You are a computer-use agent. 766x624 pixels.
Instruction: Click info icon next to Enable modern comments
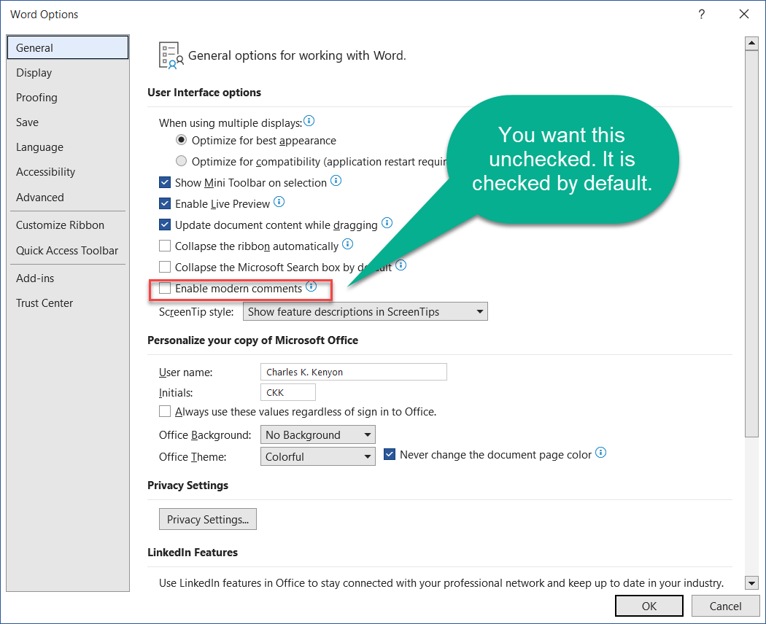[x=312, y=286]
